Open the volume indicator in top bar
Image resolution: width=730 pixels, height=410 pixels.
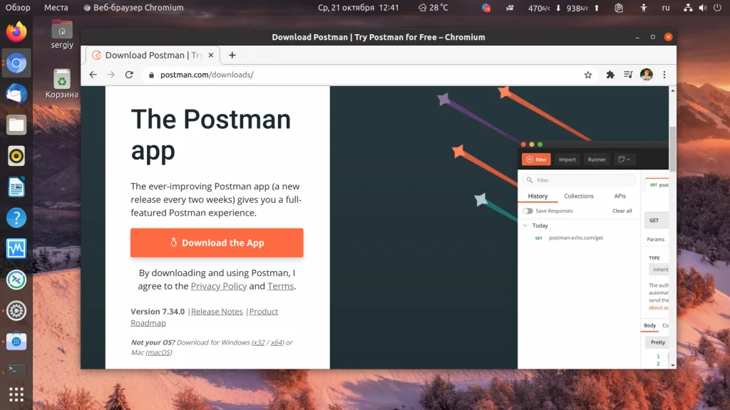[x=702, y=7]
